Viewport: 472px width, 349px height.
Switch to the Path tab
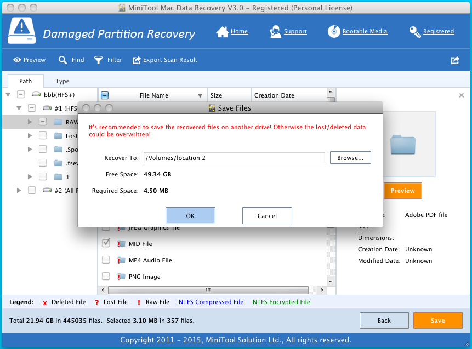point(26,81)
